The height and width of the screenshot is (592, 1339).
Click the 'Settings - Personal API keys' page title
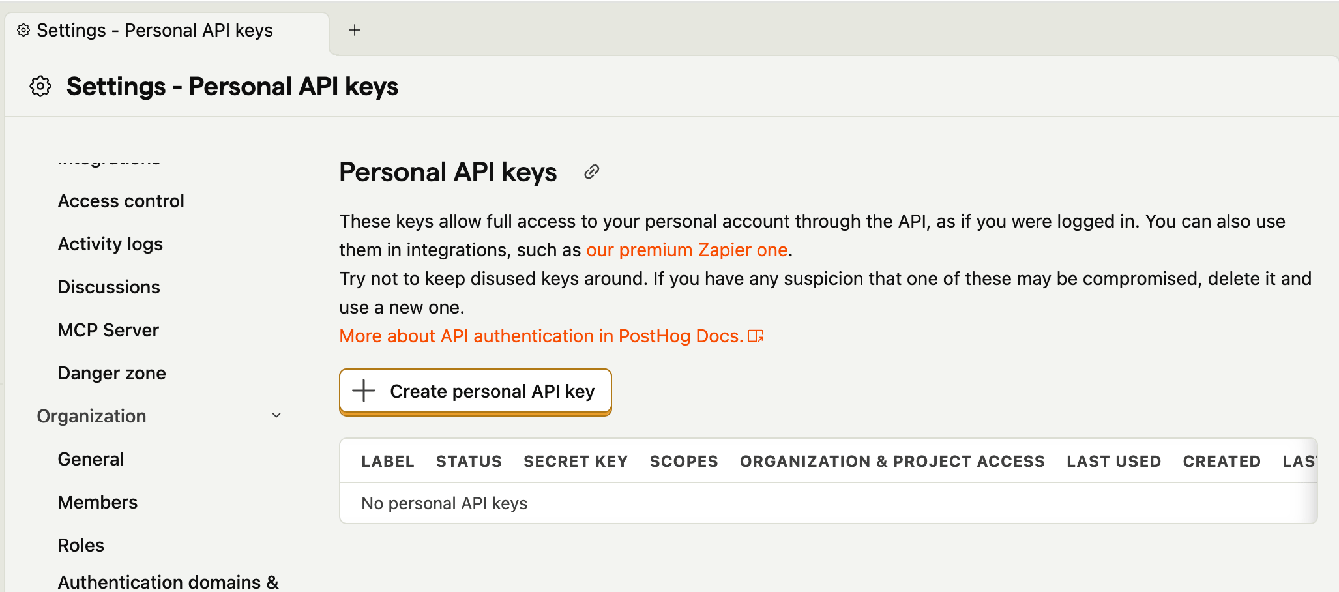[x=232, y=86]
